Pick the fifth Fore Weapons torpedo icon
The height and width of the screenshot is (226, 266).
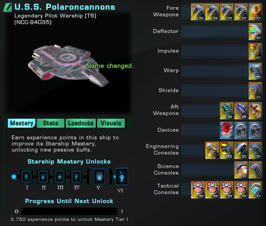[255, 12]
